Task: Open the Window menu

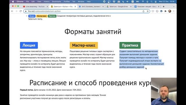Action: point(81,1)
